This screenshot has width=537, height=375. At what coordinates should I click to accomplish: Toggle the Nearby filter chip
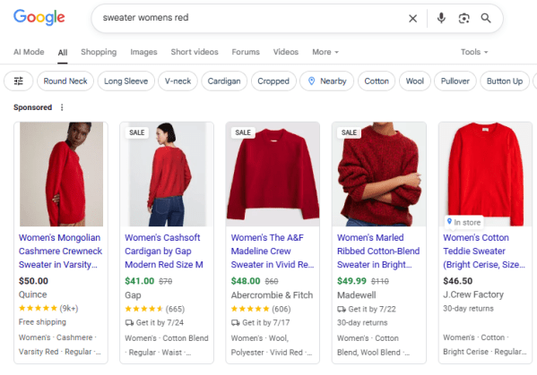click(x=326, y=81)
